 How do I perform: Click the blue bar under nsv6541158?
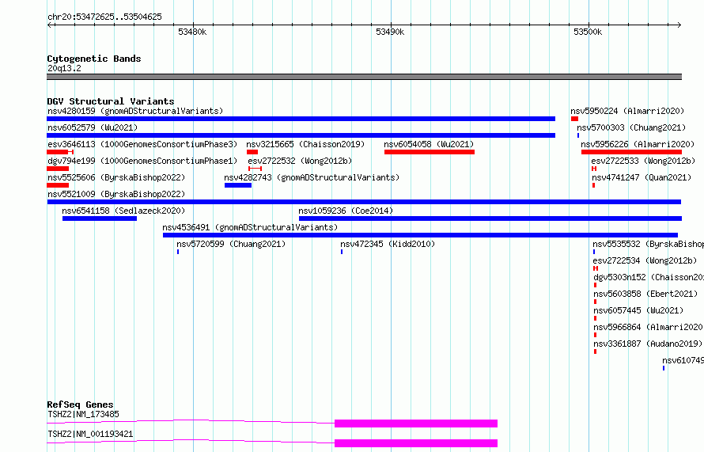[x=100, y=218]
